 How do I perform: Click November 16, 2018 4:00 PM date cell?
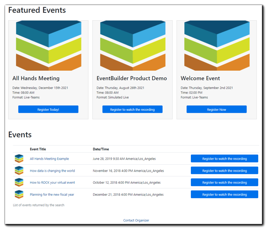point(128,171)
